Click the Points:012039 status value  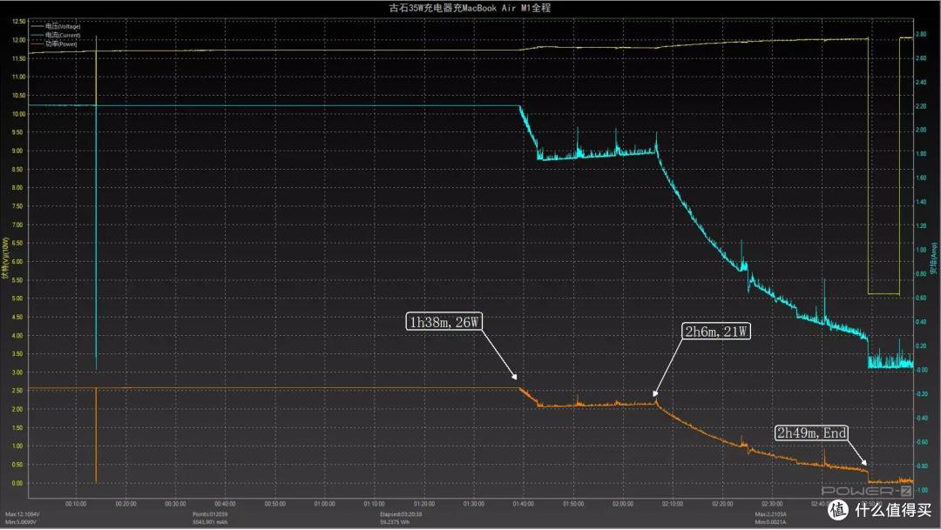(210, 514)
